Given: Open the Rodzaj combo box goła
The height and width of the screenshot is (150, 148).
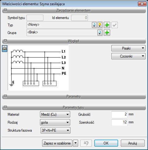Looking at the screenshot, I should point(55,122).
